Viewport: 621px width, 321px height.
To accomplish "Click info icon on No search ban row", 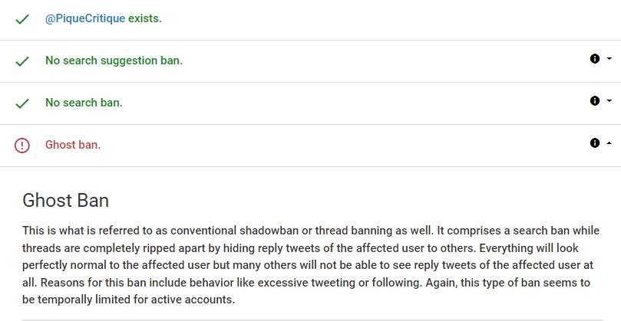I will (595, 100).
